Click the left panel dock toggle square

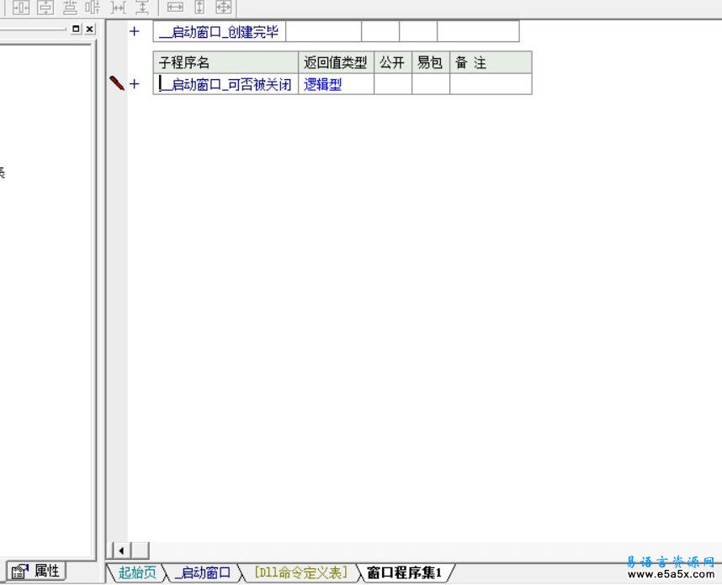pyautogui.click(x=77, y=29)
